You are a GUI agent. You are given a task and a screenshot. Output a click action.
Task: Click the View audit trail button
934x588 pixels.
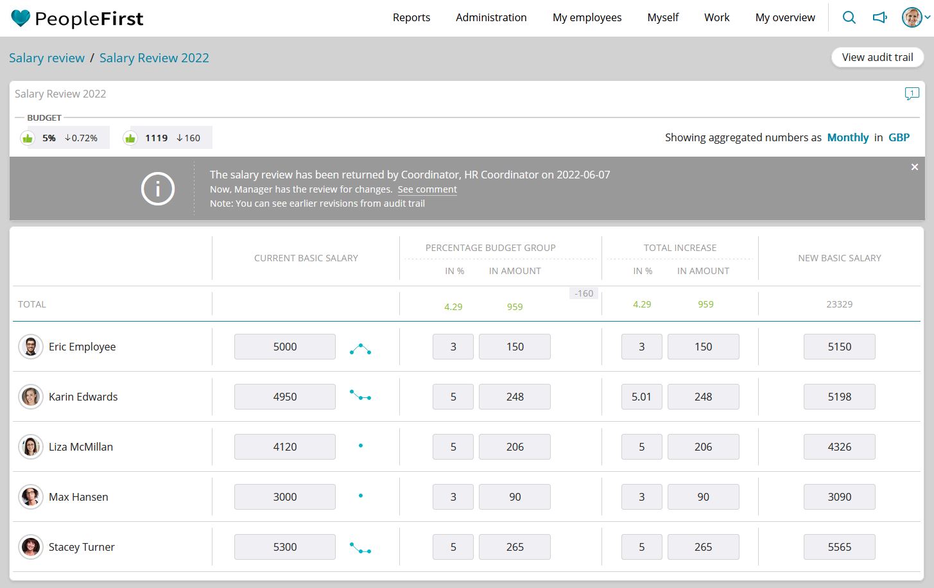point(877,57)
